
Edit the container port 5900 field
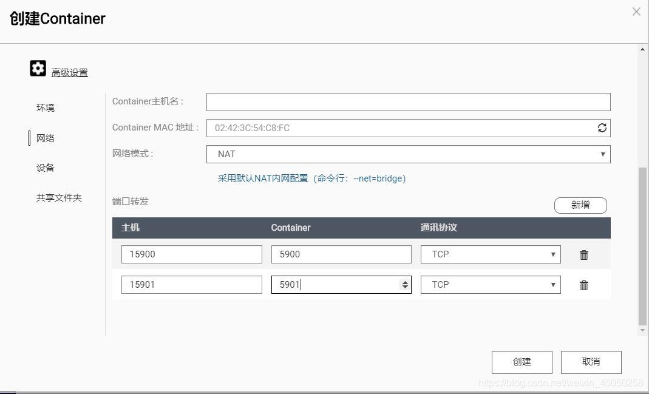pyautogui.click(x=341, y=254)
